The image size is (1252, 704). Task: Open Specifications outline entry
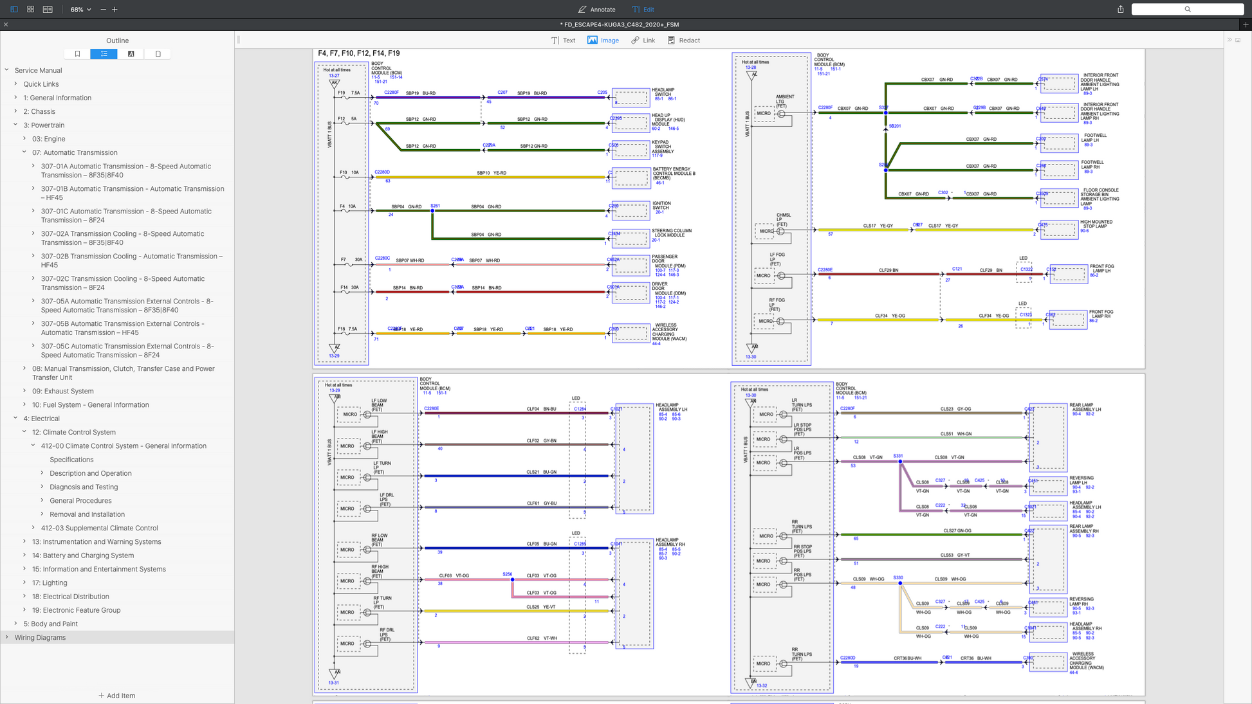pos(71,460)
